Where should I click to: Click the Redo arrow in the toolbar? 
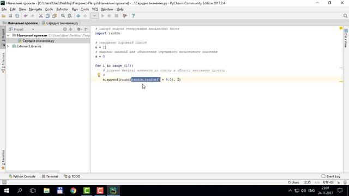[x=33, y=16]
